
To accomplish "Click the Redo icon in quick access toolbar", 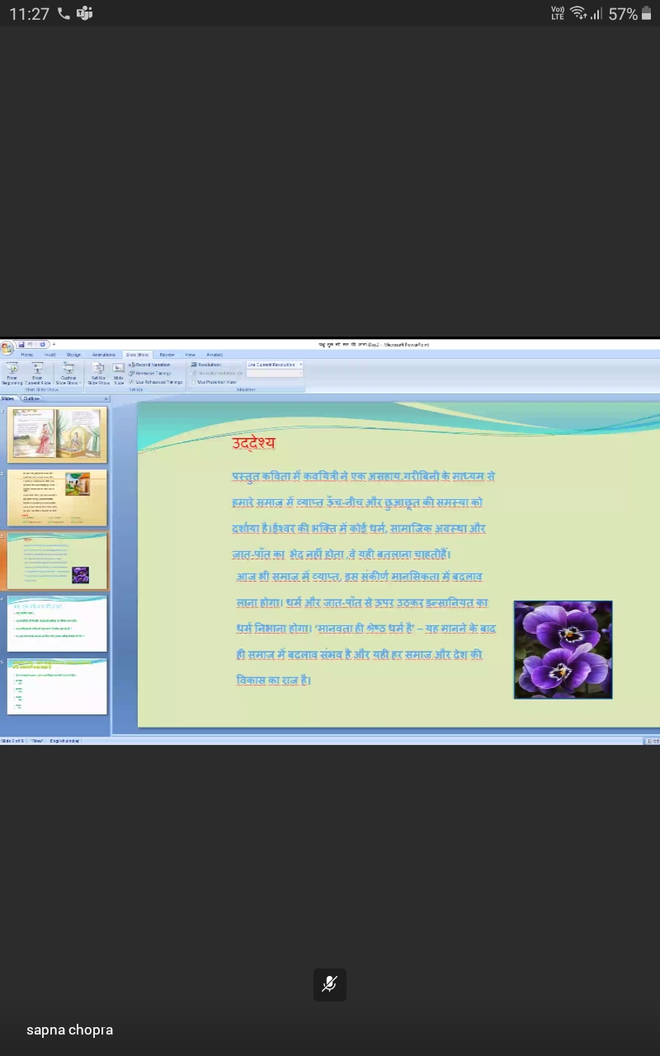I will point(42,344).
